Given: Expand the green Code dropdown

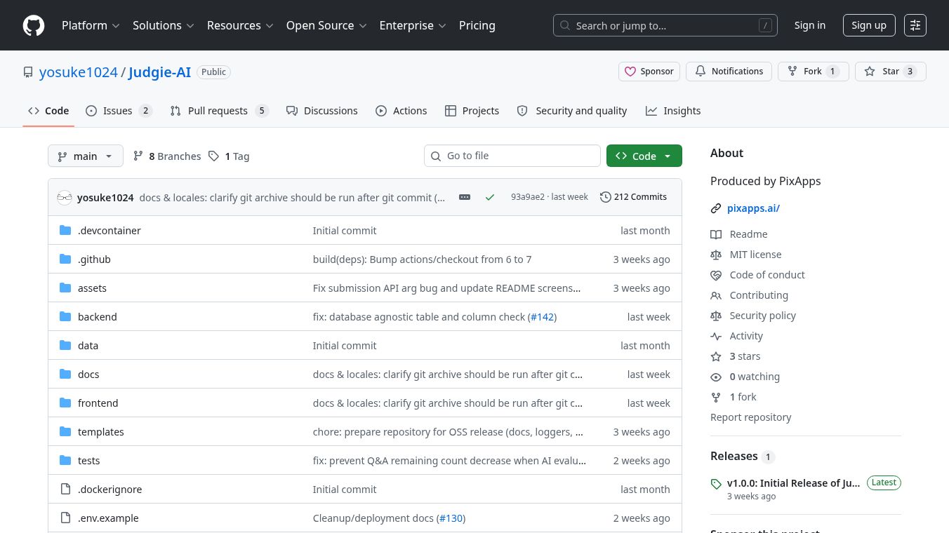Looking at the screenshot, I should click(644, 156).
